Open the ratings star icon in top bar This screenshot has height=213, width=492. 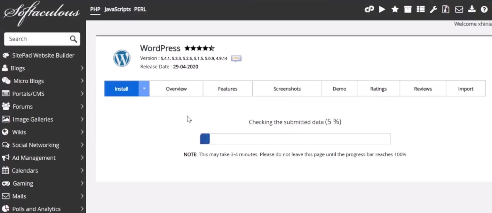[x=395, y=10]
